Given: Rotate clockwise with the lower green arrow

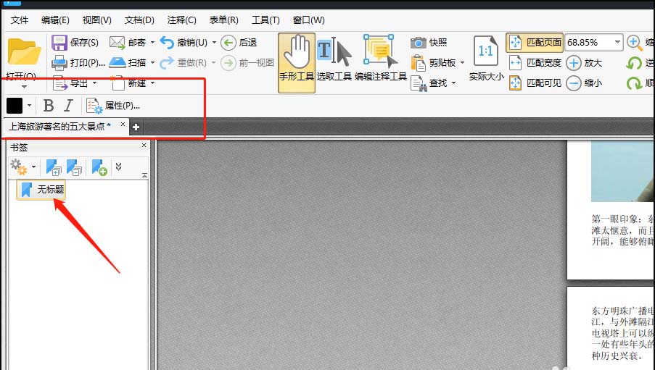Looking at the screenshot, I should point(634,83).
